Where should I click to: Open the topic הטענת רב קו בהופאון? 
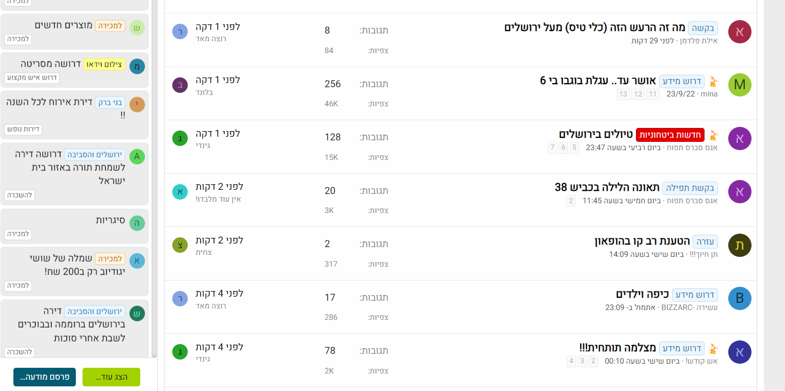(x=642, y=241)
